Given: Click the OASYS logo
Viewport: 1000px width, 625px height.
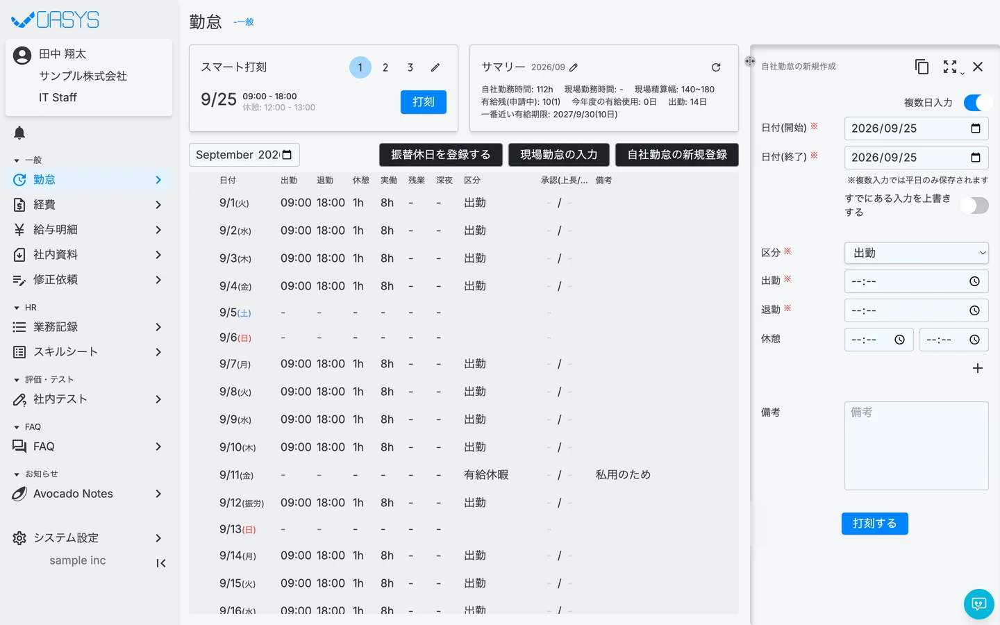Looking at the screenshot, I should click(56, 19).
